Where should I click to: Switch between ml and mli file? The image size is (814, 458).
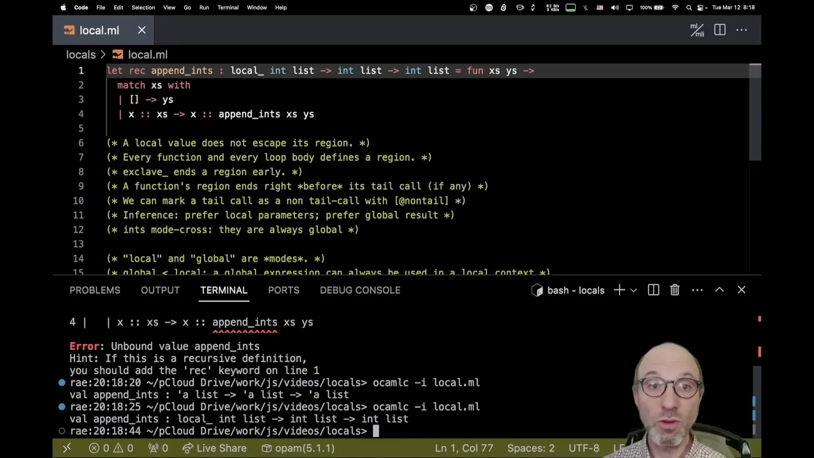(x=697, y=30)
